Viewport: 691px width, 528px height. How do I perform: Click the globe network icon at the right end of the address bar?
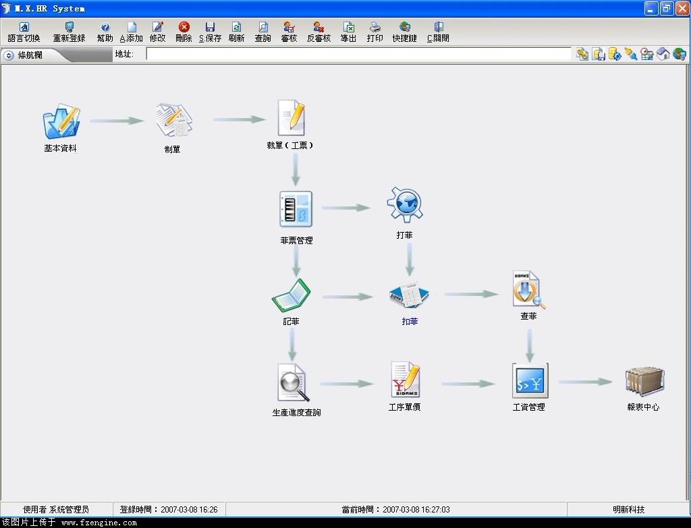[x=680, y=54]
